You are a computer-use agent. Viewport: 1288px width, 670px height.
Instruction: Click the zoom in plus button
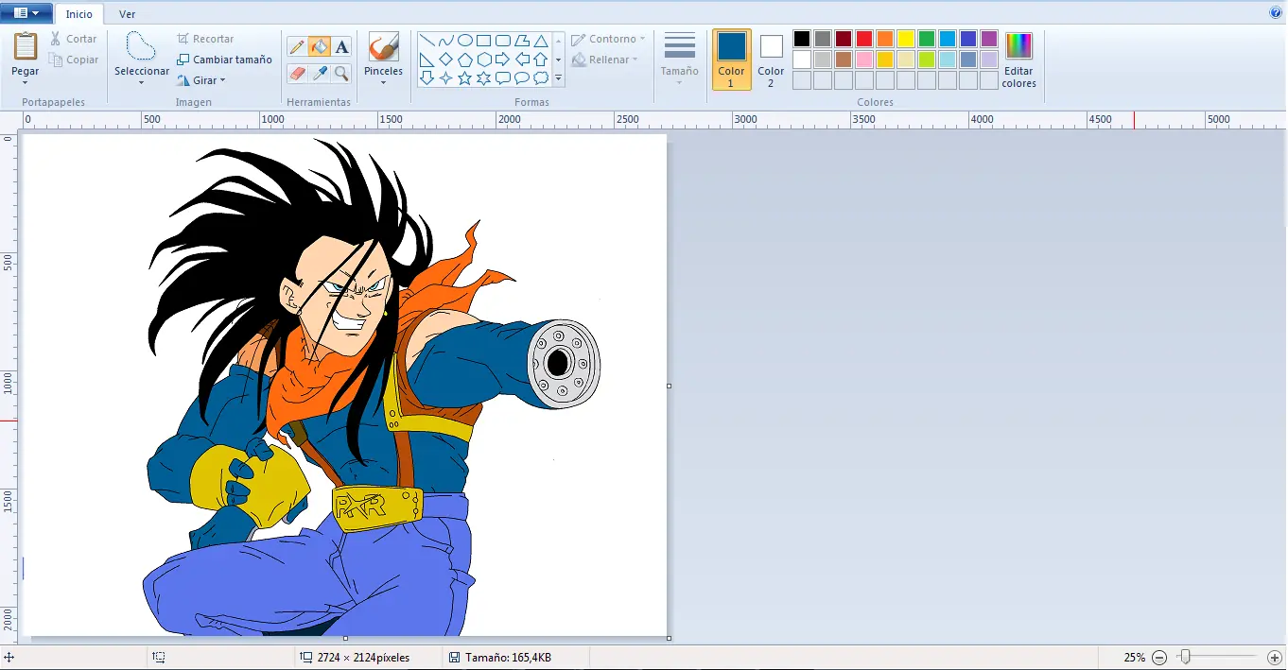tap(1274, 657)
